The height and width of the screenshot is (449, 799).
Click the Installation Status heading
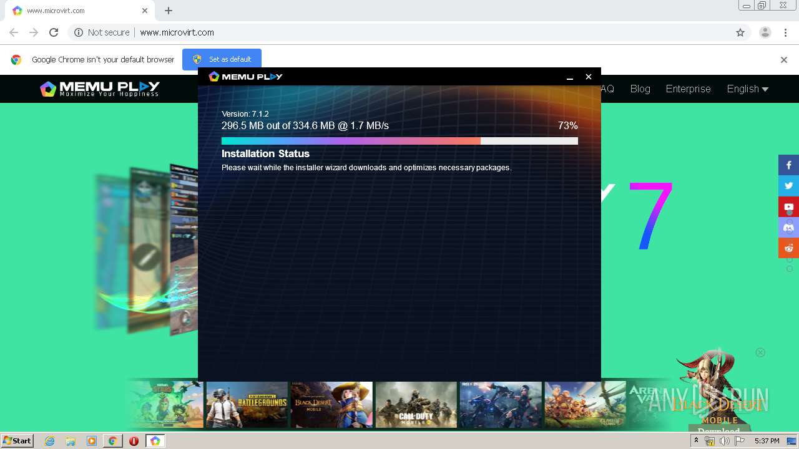(265, 153)
